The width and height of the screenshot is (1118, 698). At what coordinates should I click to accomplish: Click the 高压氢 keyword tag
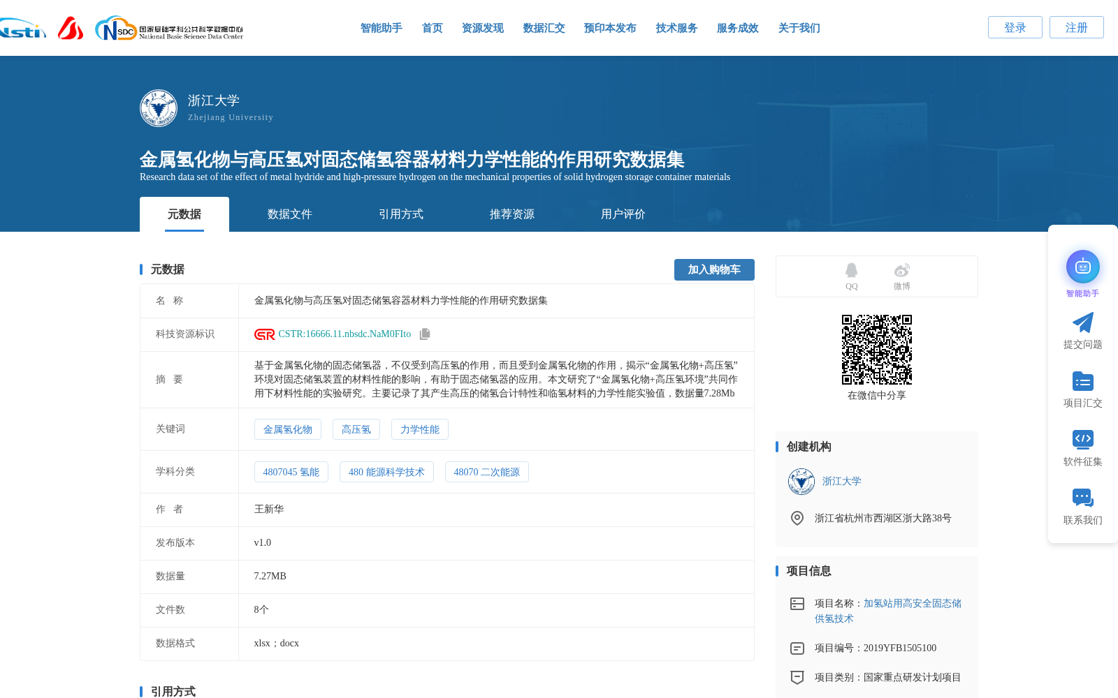coord(356,429)
